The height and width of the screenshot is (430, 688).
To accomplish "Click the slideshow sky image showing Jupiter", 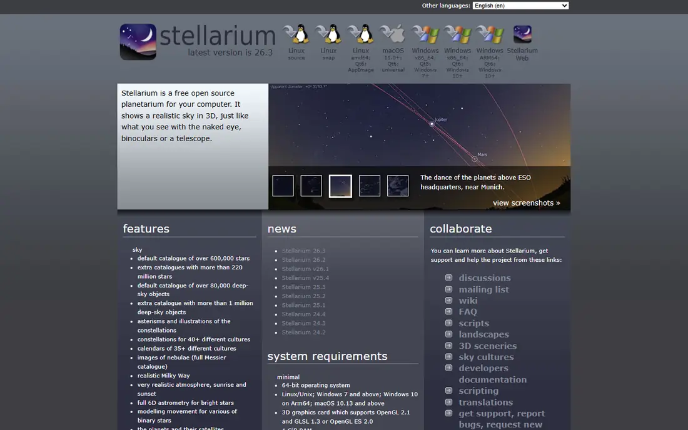I will [420, 125].
